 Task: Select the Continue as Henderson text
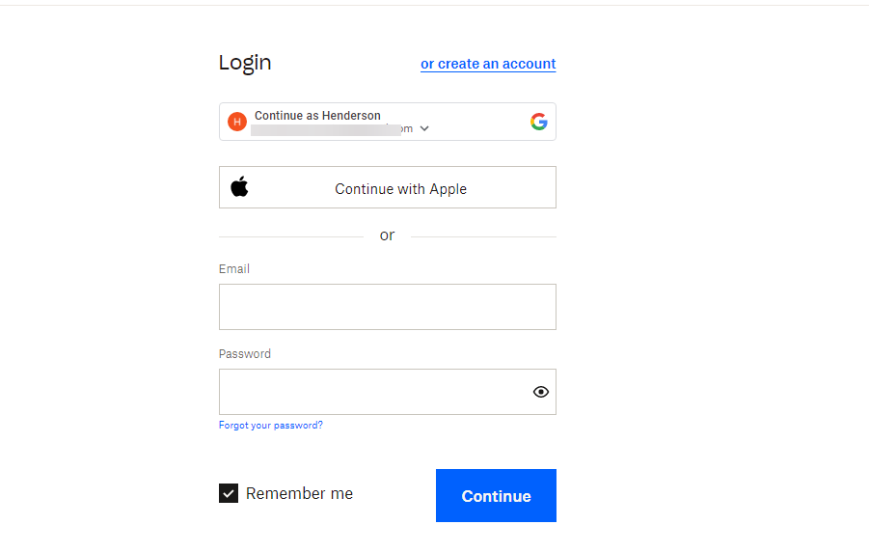pos(317,116)
